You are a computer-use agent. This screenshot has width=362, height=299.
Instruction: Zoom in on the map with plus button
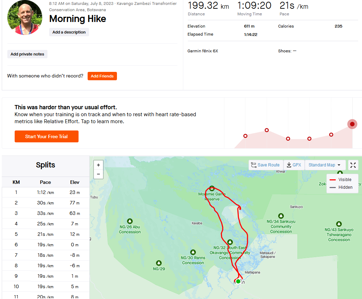(x=98, y=165)
